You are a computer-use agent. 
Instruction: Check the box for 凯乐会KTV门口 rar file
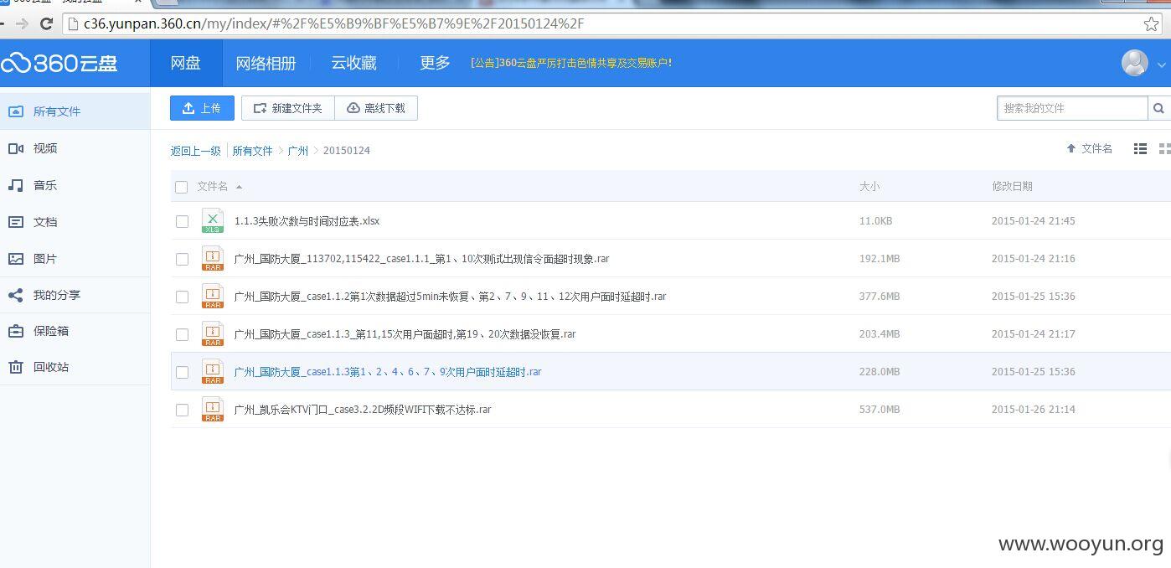(x=182, y=410)
